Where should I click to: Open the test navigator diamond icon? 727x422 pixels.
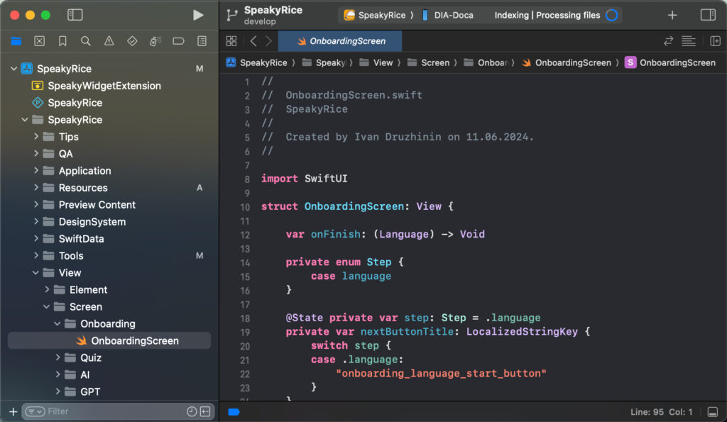pos(132,41)
